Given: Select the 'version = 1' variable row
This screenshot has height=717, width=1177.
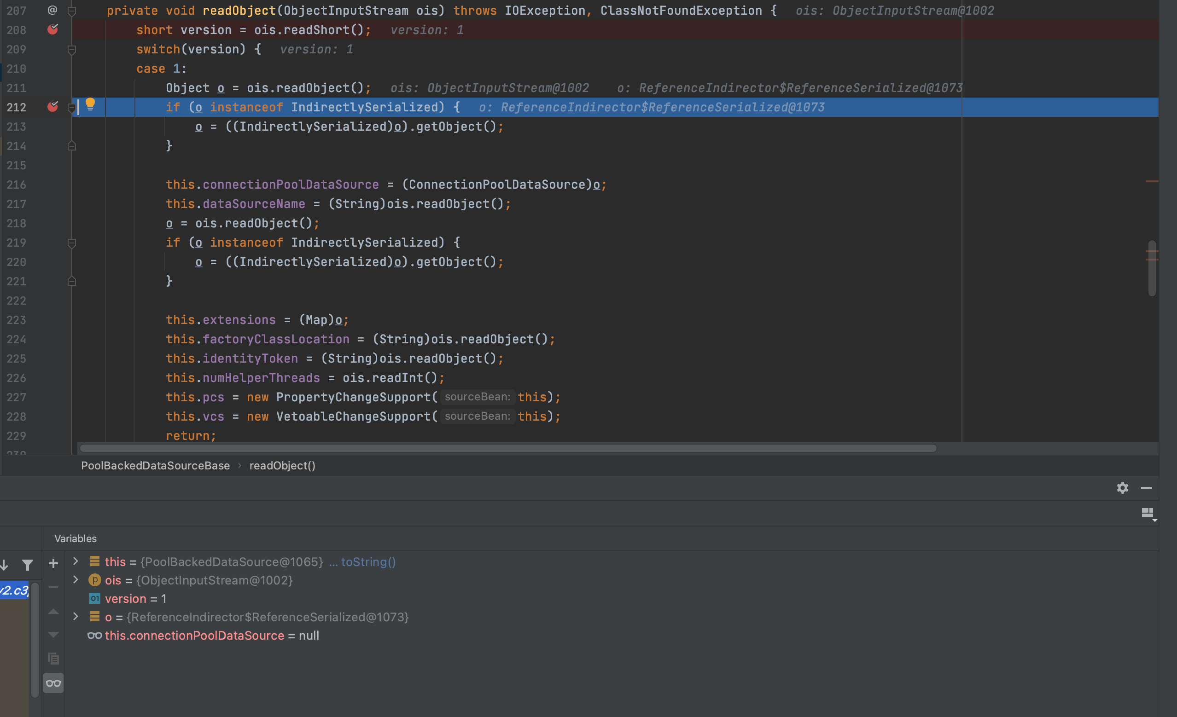Looking at the screenshot, I should tap(612, 599).
